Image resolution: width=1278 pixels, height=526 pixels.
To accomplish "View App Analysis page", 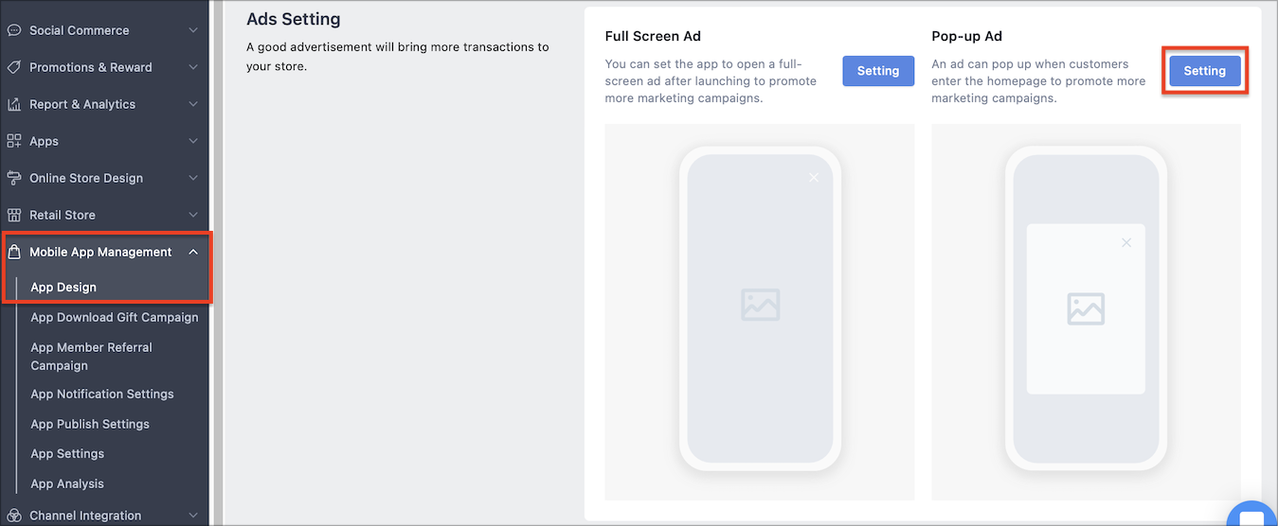I will coord(67,483).
